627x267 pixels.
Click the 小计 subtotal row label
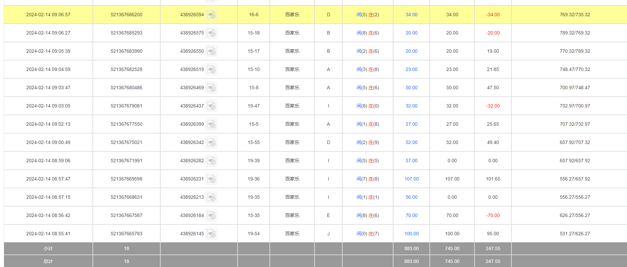[x=48, y=248]
